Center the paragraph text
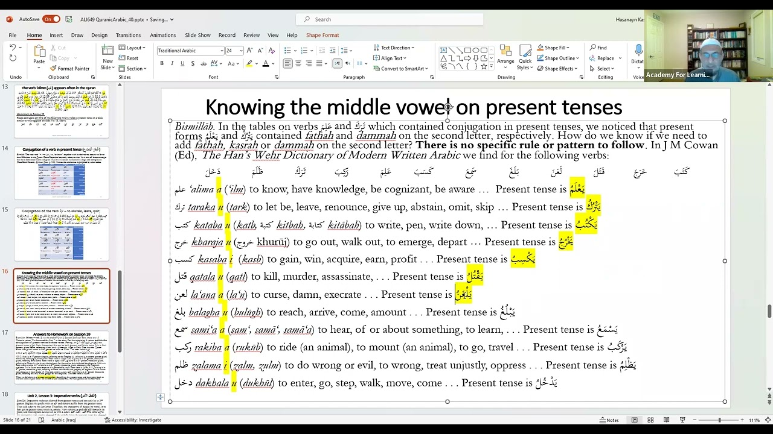Image resolution: width=773 pixels, height=434 pixels. click(298, 63)
